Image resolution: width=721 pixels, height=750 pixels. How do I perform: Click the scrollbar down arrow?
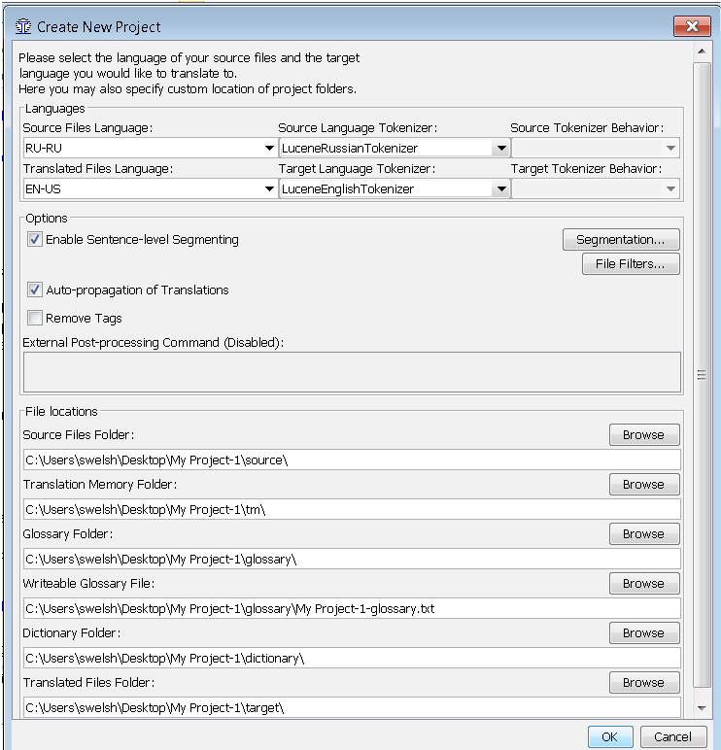coord(702,708)
